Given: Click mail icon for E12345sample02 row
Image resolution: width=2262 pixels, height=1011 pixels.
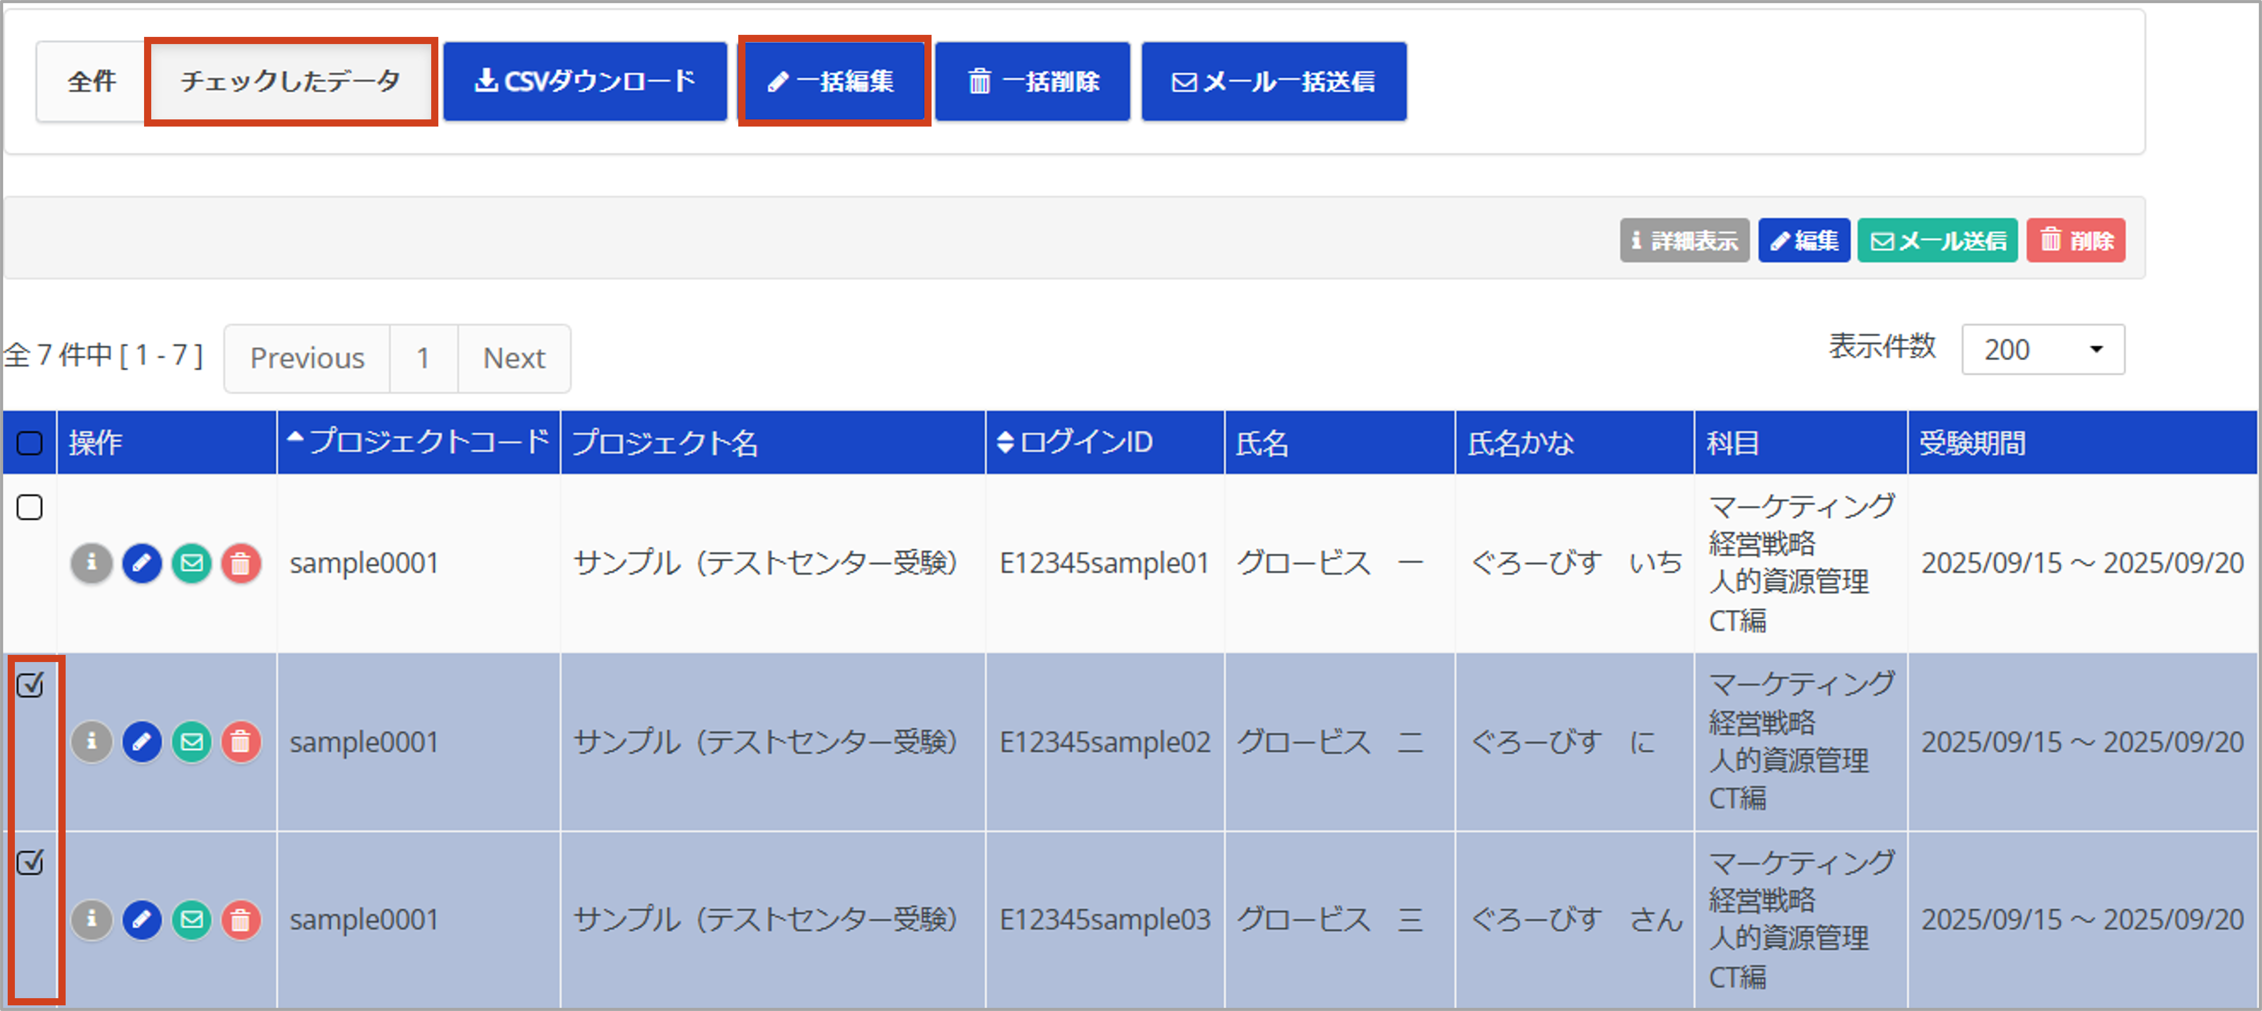Looking at the screenshot, I should (x=191, y=742).
